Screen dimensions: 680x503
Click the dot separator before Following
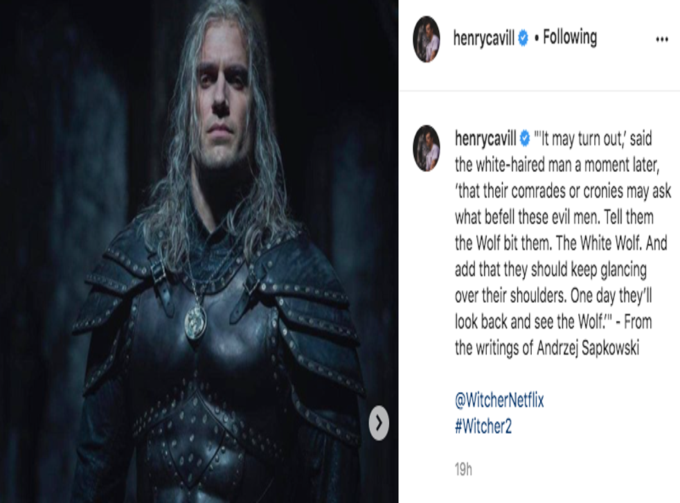click(x=537, y=39)
